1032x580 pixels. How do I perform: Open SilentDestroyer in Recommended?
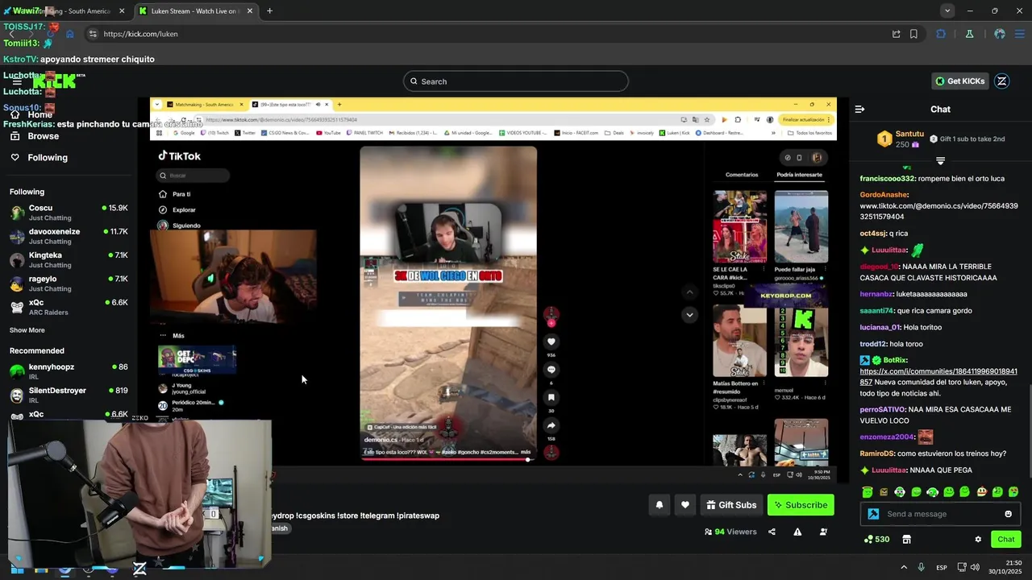(x=69, y=395)
